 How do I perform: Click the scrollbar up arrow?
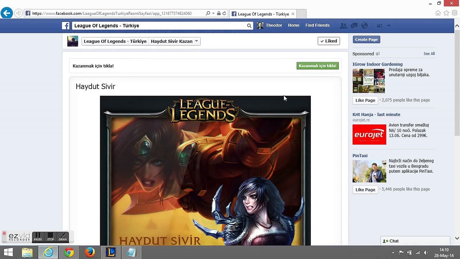coord(457,26)
